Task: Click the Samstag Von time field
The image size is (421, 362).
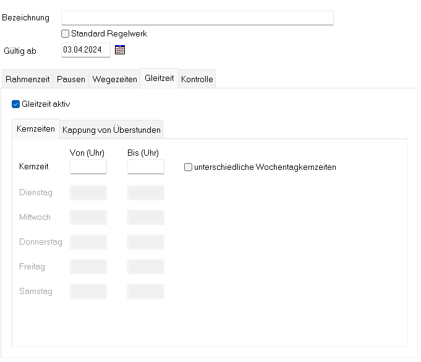Action: (x=88, y=292)
